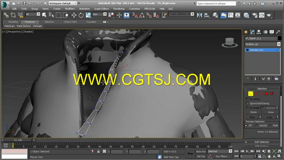Screen dimensions: 284x160
Task: Enable the By Vertex checkbox
Action: (247, 99)
